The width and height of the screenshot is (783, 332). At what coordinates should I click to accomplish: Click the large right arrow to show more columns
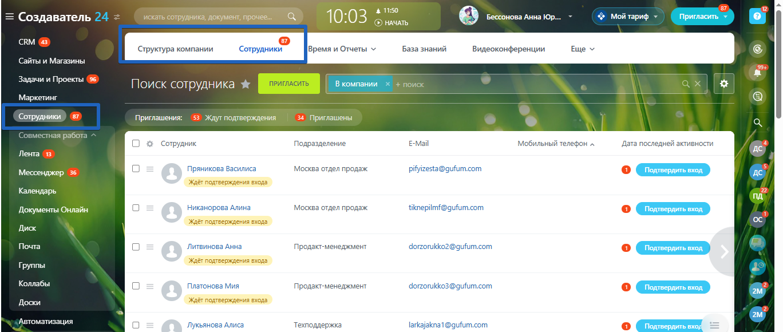724,252
